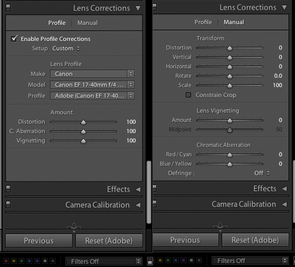Filter by red label under Profile-view panel
Screen dimensions: 295x267
tap(6, 261)
